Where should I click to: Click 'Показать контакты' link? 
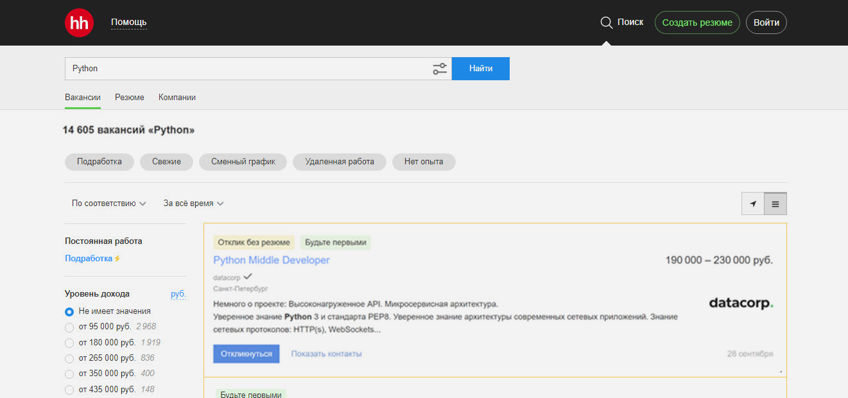(x=326, y=354)
